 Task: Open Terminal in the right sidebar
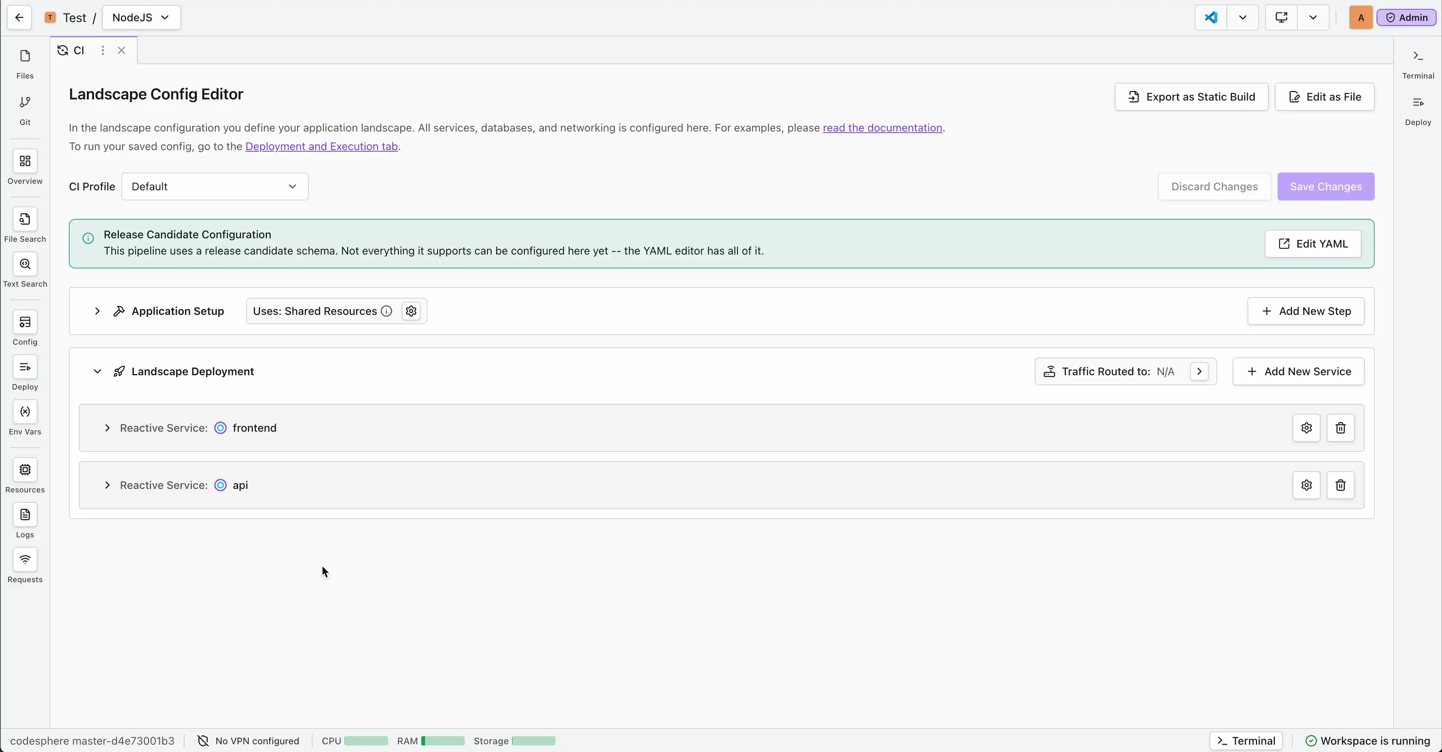click(x=1417, y=64)
